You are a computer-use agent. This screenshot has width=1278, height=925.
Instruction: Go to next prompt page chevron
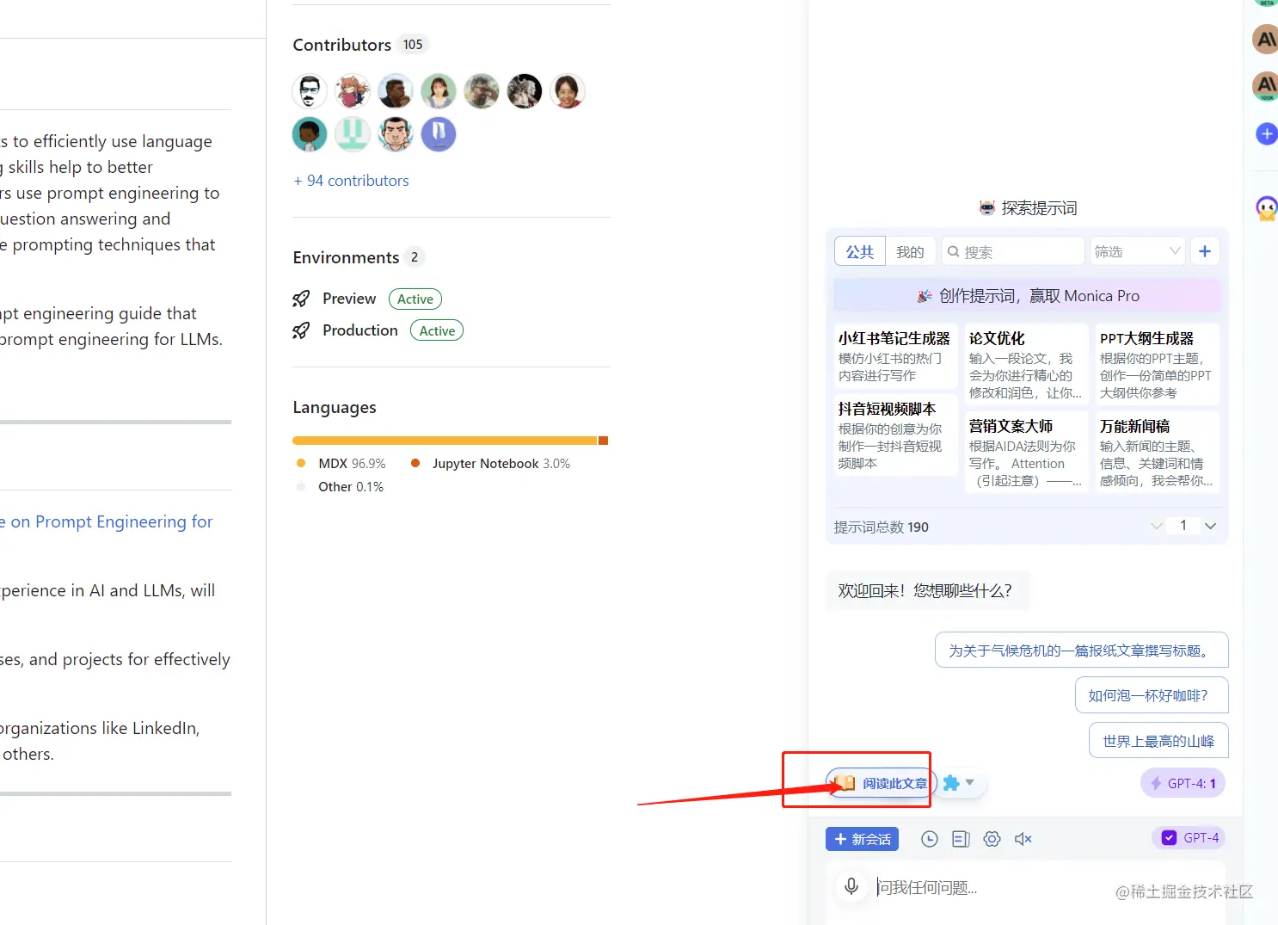(1210, 526)
